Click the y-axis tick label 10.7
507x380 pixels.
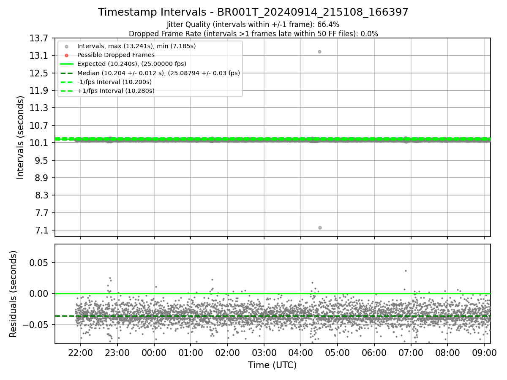tap(40, 125)
